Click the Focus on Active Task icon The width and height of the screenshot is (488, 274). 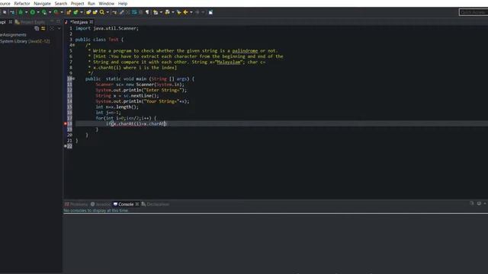click(52, 28)
